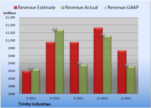Click the $900 axis value
Image resolution: width=151 pixels, height=108 pixels.
tap(12, 79)
